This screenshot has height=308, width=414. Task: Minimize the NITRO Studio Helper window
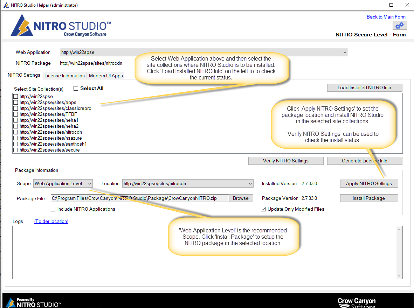[375, 5]
